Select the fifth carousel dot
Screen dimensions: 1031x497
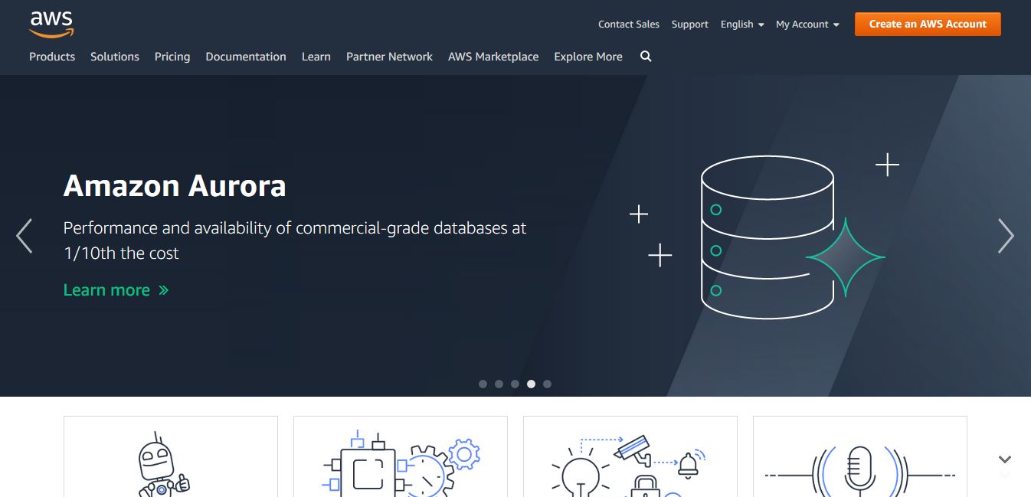[547, 384]
